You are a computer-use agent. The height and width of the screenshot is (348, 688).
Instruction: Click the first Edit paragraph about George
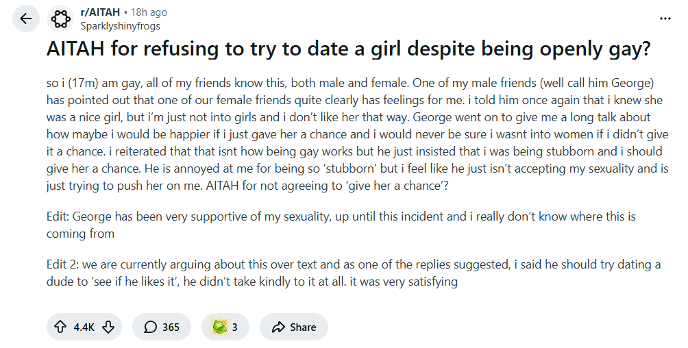(x=341, y=225)
